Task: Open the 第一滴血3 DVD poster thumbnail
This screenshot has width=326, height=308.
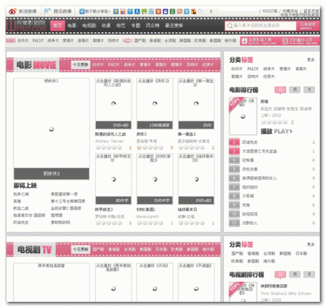Action: [196, 103]
